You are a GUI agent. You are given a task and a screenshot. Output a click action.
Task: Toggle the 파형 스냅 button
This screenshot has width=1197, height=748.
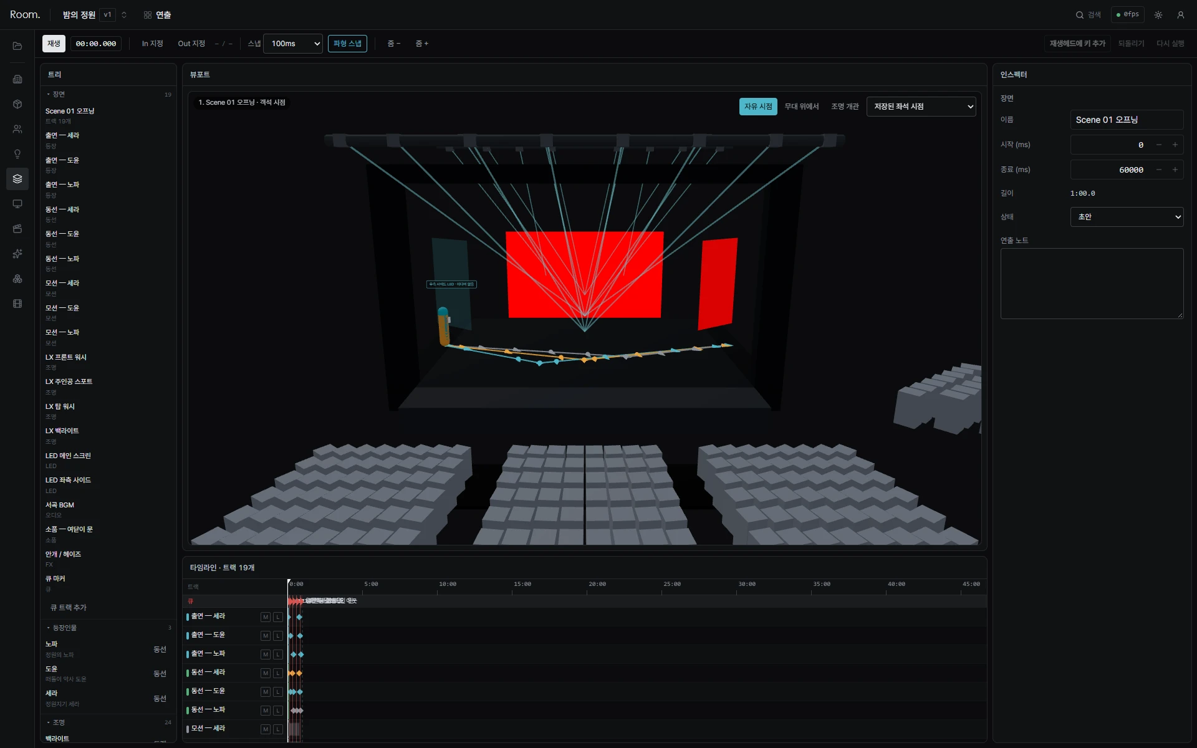pyautogui.click(x=347, y=44)
